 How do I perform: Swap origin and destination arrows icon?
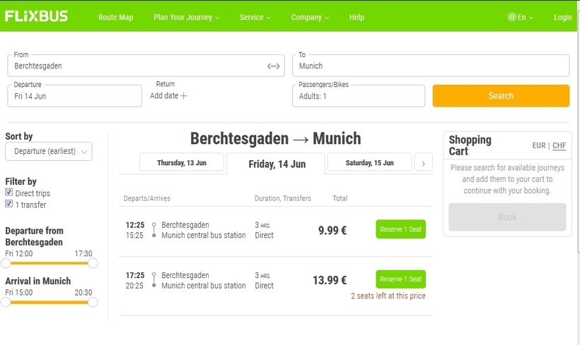tap(273, 66)
